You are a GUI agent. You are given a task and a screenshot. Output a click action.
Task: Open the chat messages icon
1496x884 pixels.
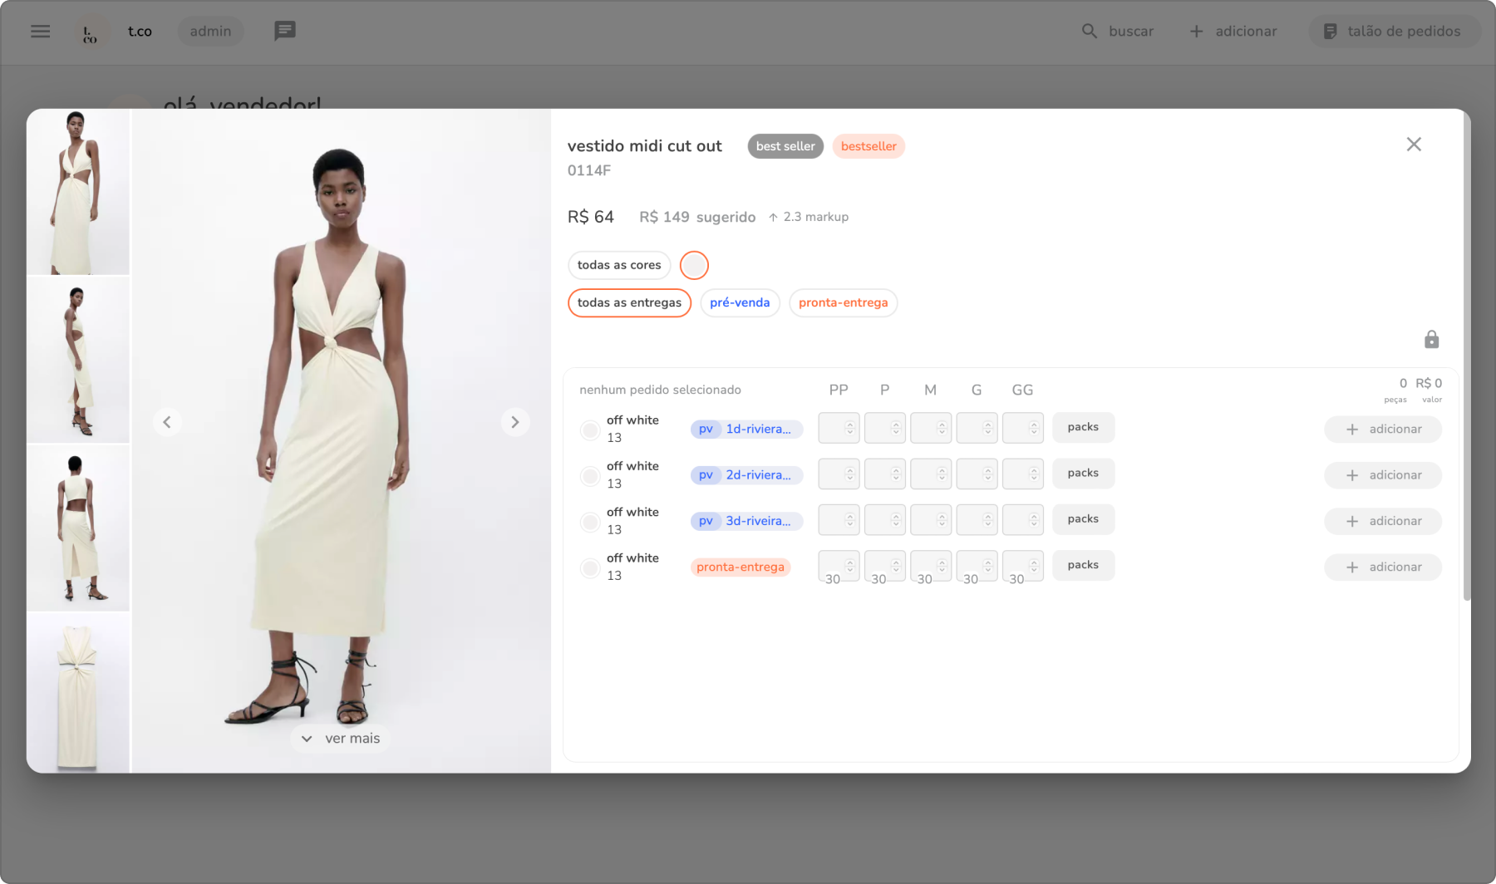click(284, 32)
